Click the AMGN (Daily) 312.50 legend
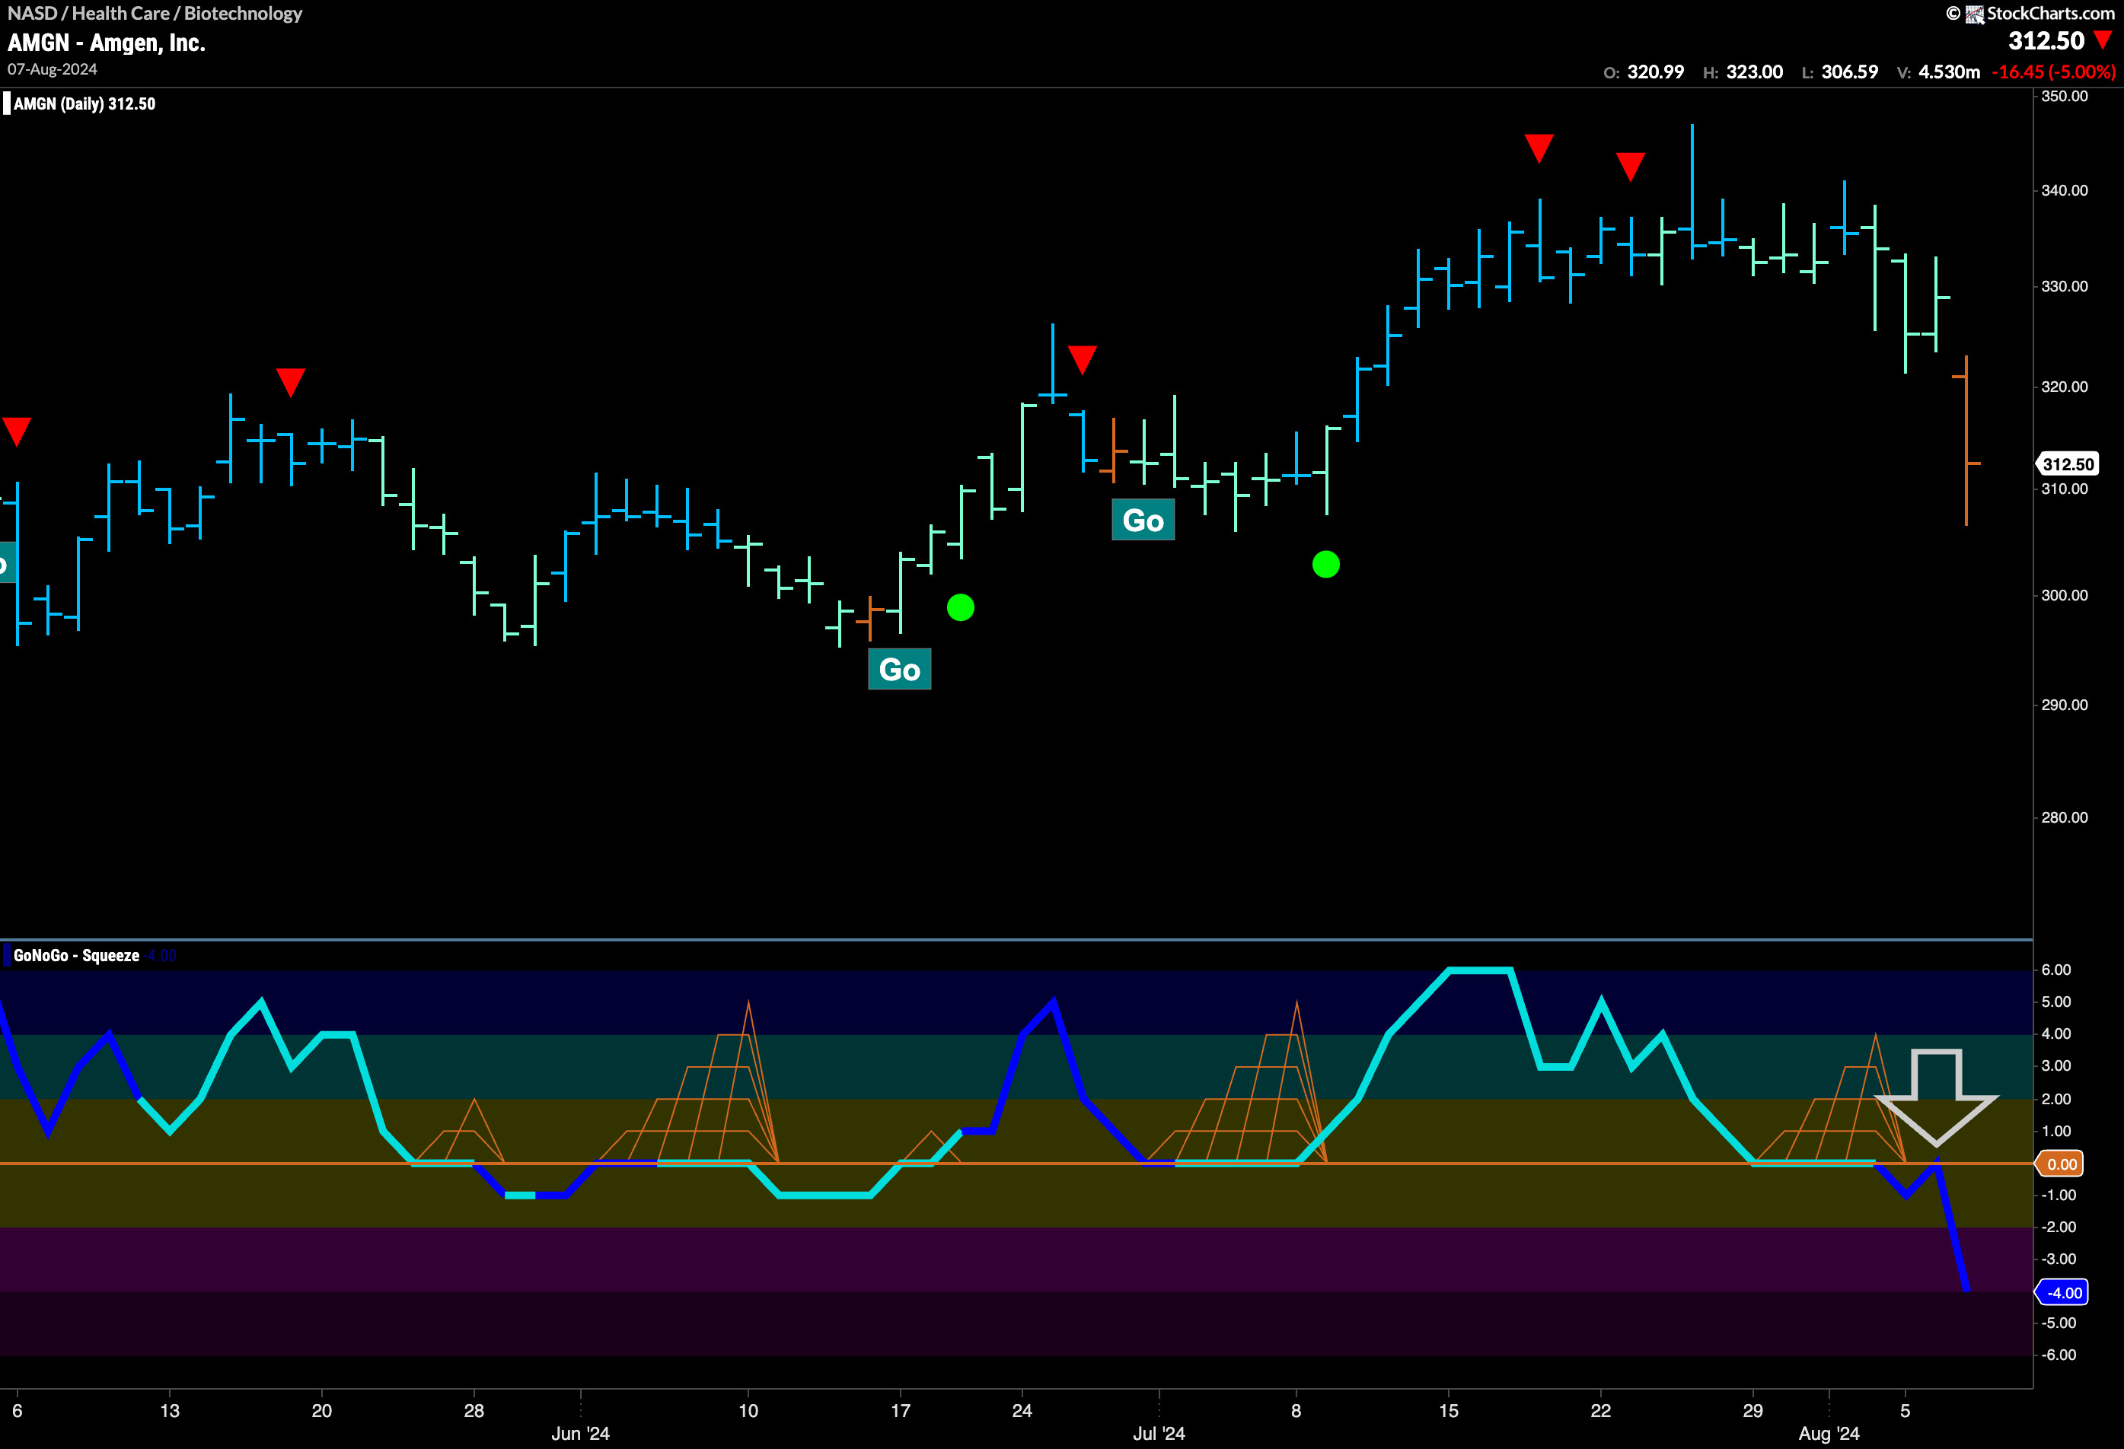 (79, 104)
